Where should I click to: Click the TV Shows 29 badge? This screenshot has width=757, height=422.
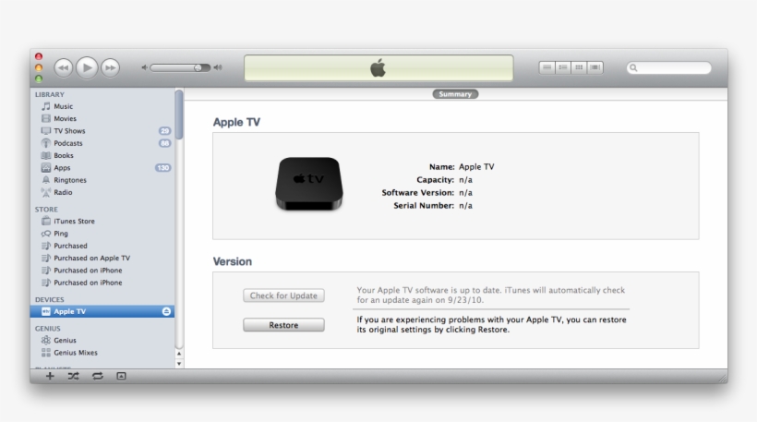(164, 131)
